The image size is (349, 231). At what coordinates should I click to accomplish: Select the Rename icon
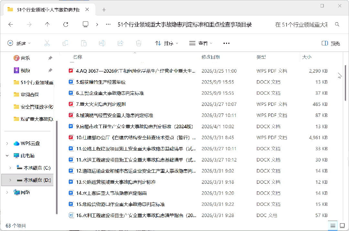point(102,43)
